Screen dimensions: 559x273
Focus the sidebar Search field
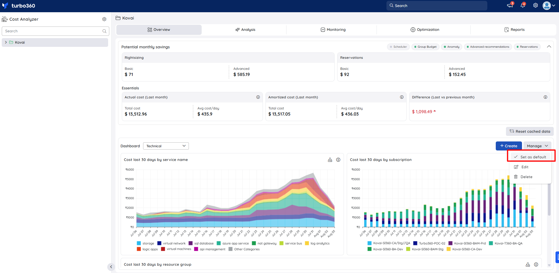point(55,31)
